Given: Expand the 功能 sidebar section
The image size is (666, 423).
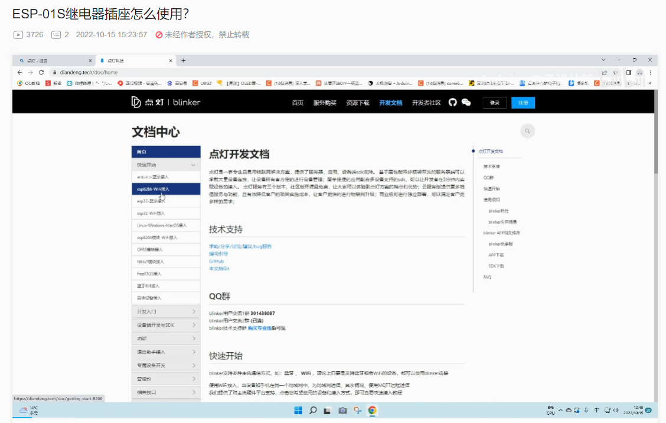Looking at the screenshot, I should point(166,339).
